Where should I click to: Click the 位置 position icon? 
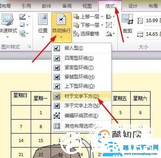pos(43,20)
